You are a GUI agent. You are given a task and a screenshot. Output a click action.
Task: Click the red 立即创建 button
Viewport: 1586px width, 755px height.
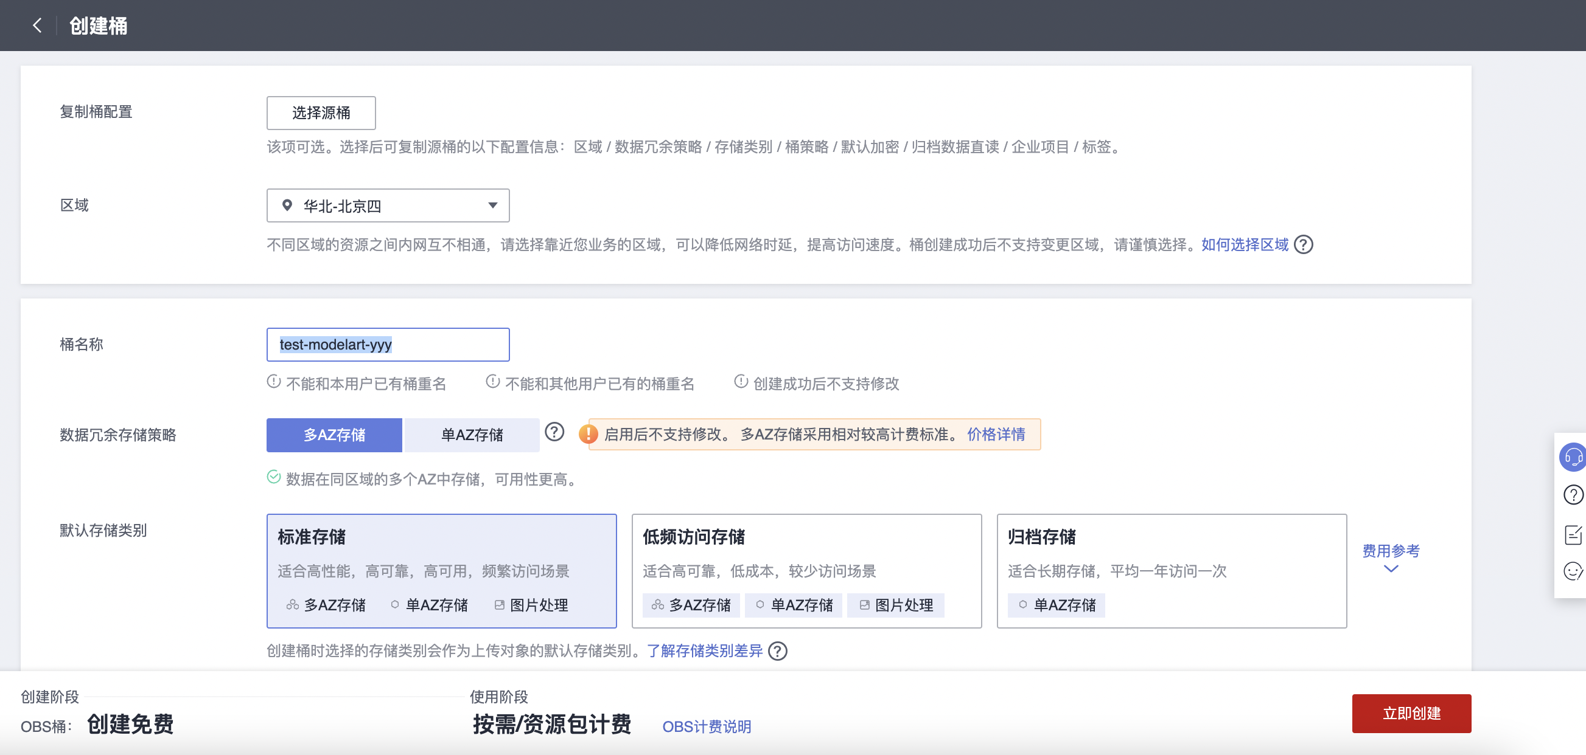point(1411,713)
